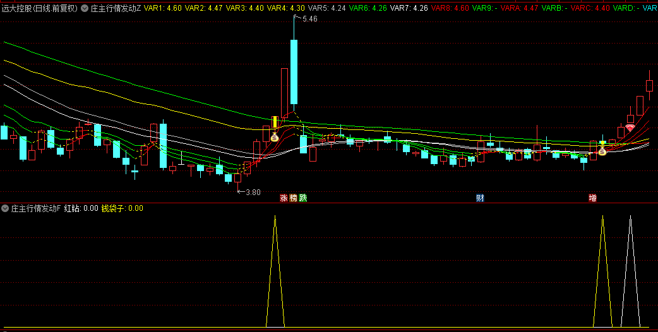Click the 钱袋子: 0.00 readout
This screenshot has width=658, height=332.
point(122,208)
